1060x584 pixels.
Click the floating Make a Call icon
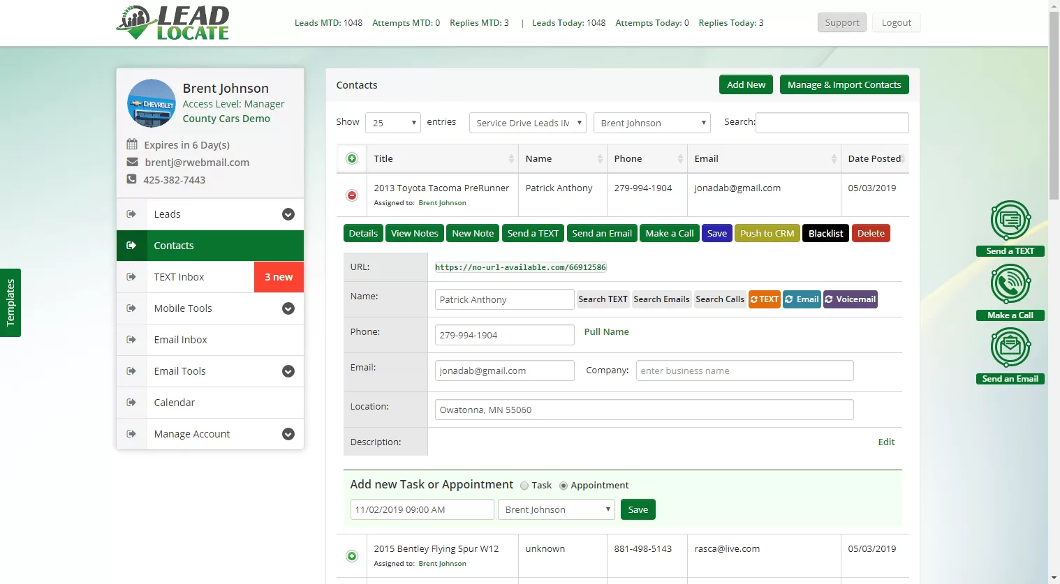[1010, 292]
